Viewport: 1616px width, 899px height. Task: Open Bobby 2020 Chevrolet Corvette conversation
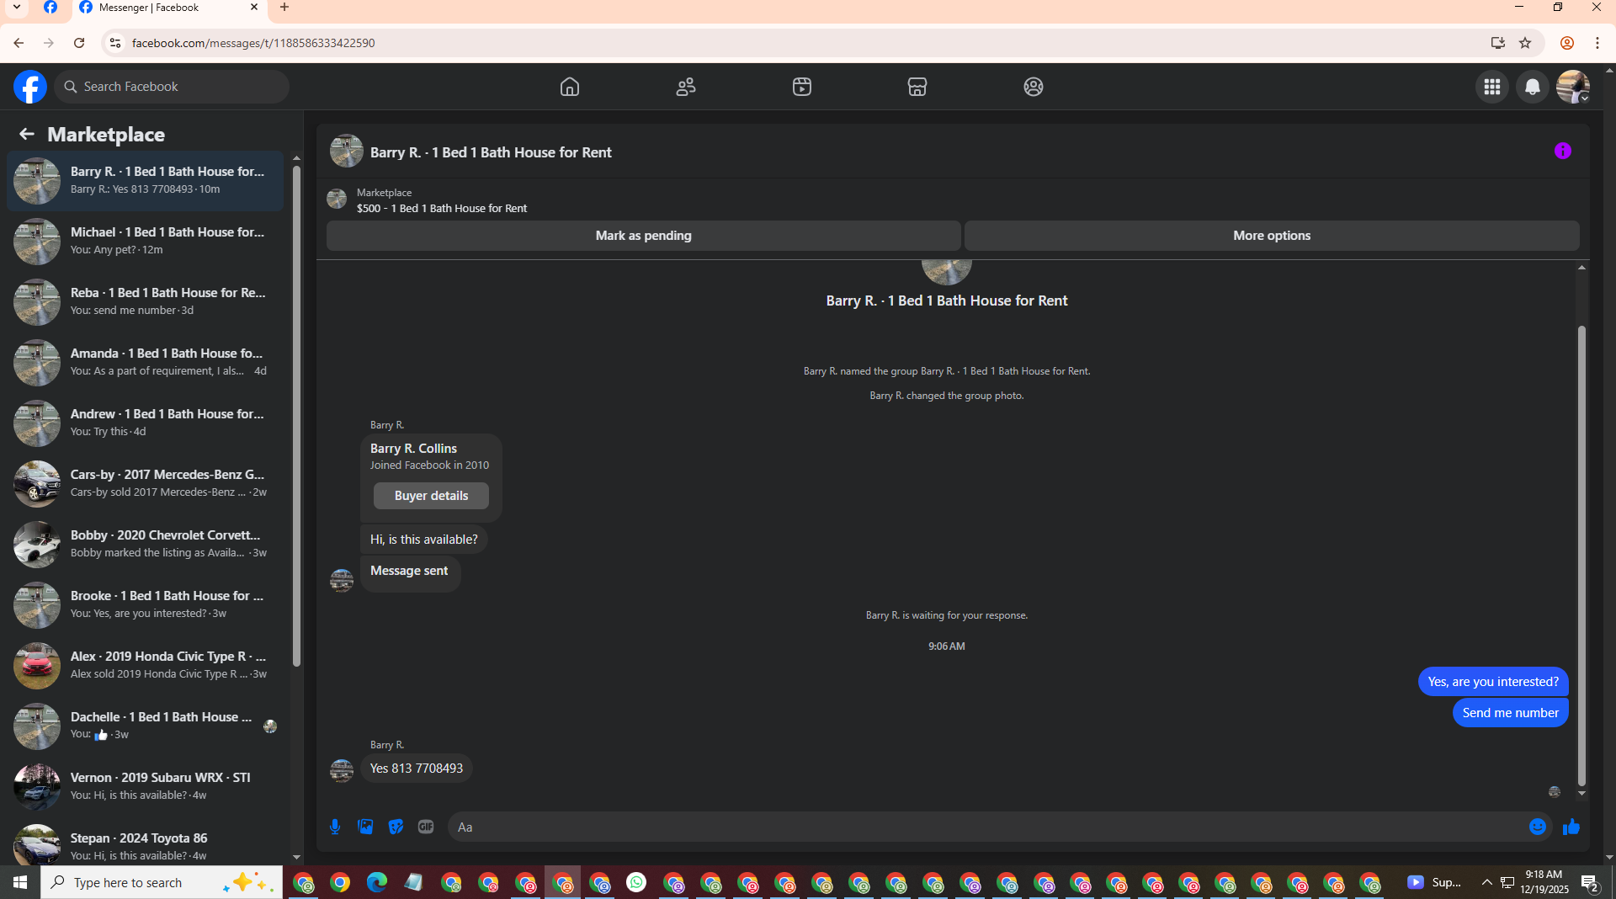[145, 545]
